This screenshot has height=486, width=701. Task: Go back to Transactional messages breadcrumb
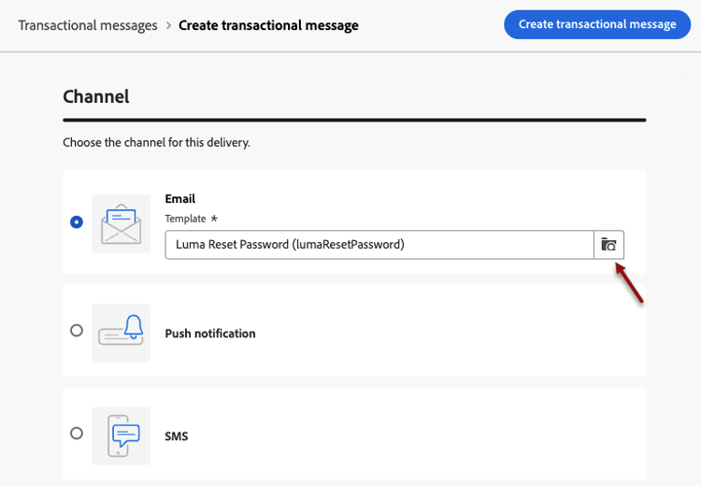pyautogui.click(x=88, y=25)
